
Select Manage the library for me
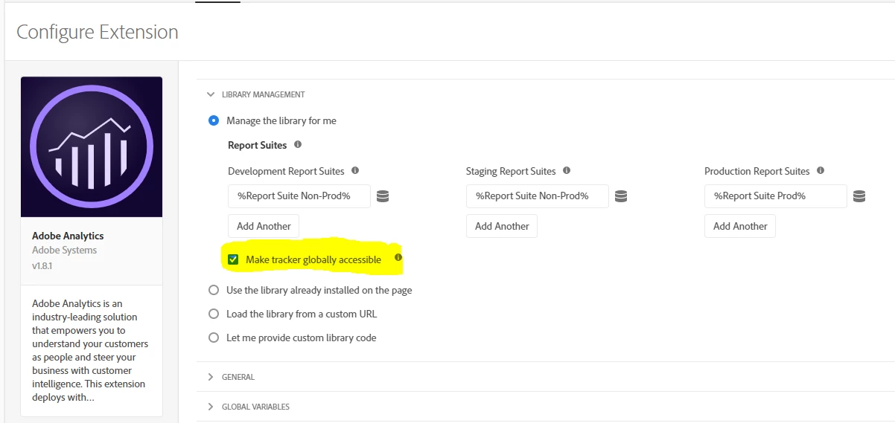[x=214, y=120]
